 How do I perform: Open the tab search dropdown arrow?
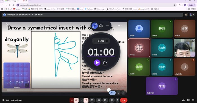[x=2, y=1]
